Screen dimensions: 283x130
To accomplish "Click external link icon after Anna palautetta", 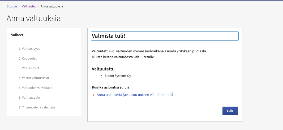I will tap(171, 94).
